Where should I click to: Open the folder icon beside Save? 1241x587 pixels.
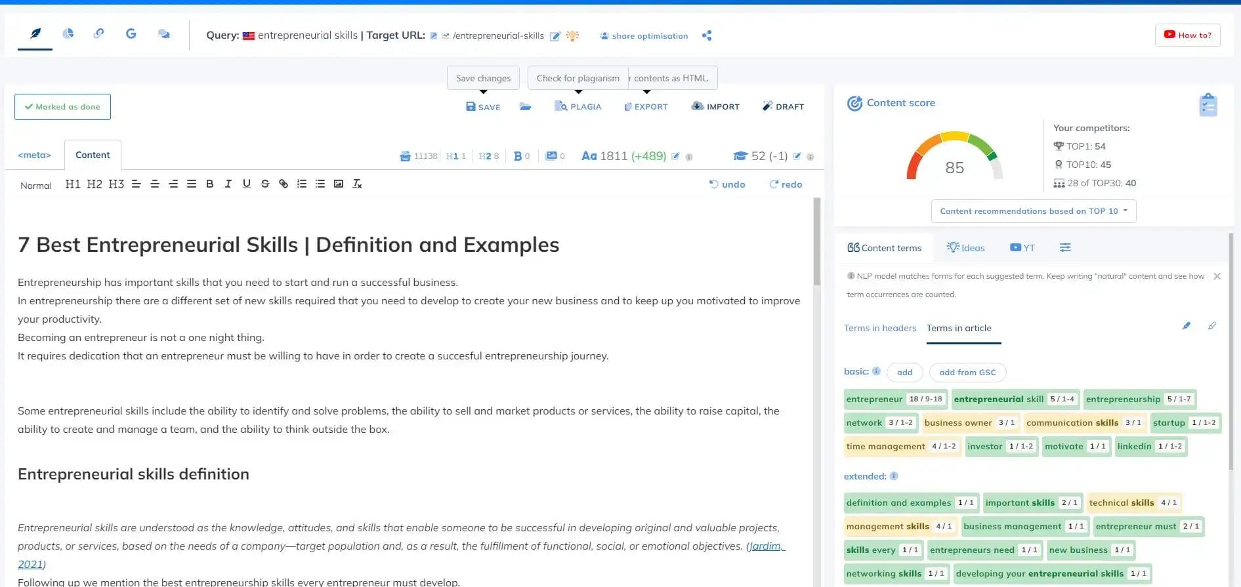tap(525, 106)
